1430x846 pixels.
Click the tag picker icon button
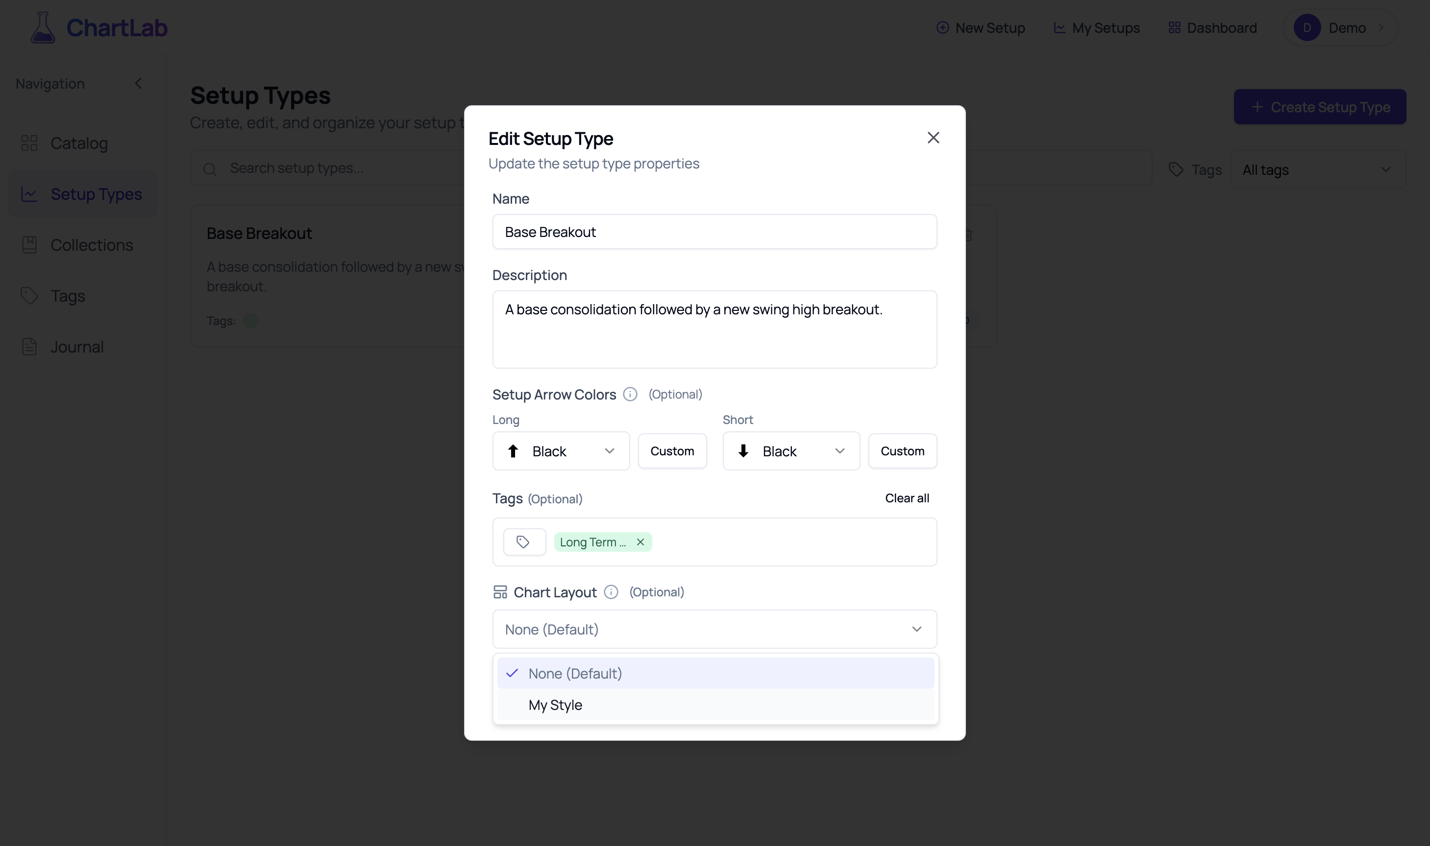coord(524,541)
